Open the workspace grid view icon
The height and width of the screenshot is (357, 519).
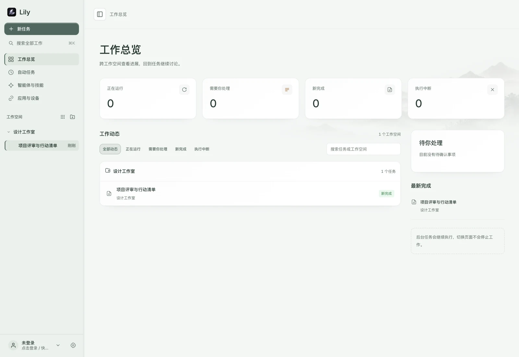(x=63, y=117)
